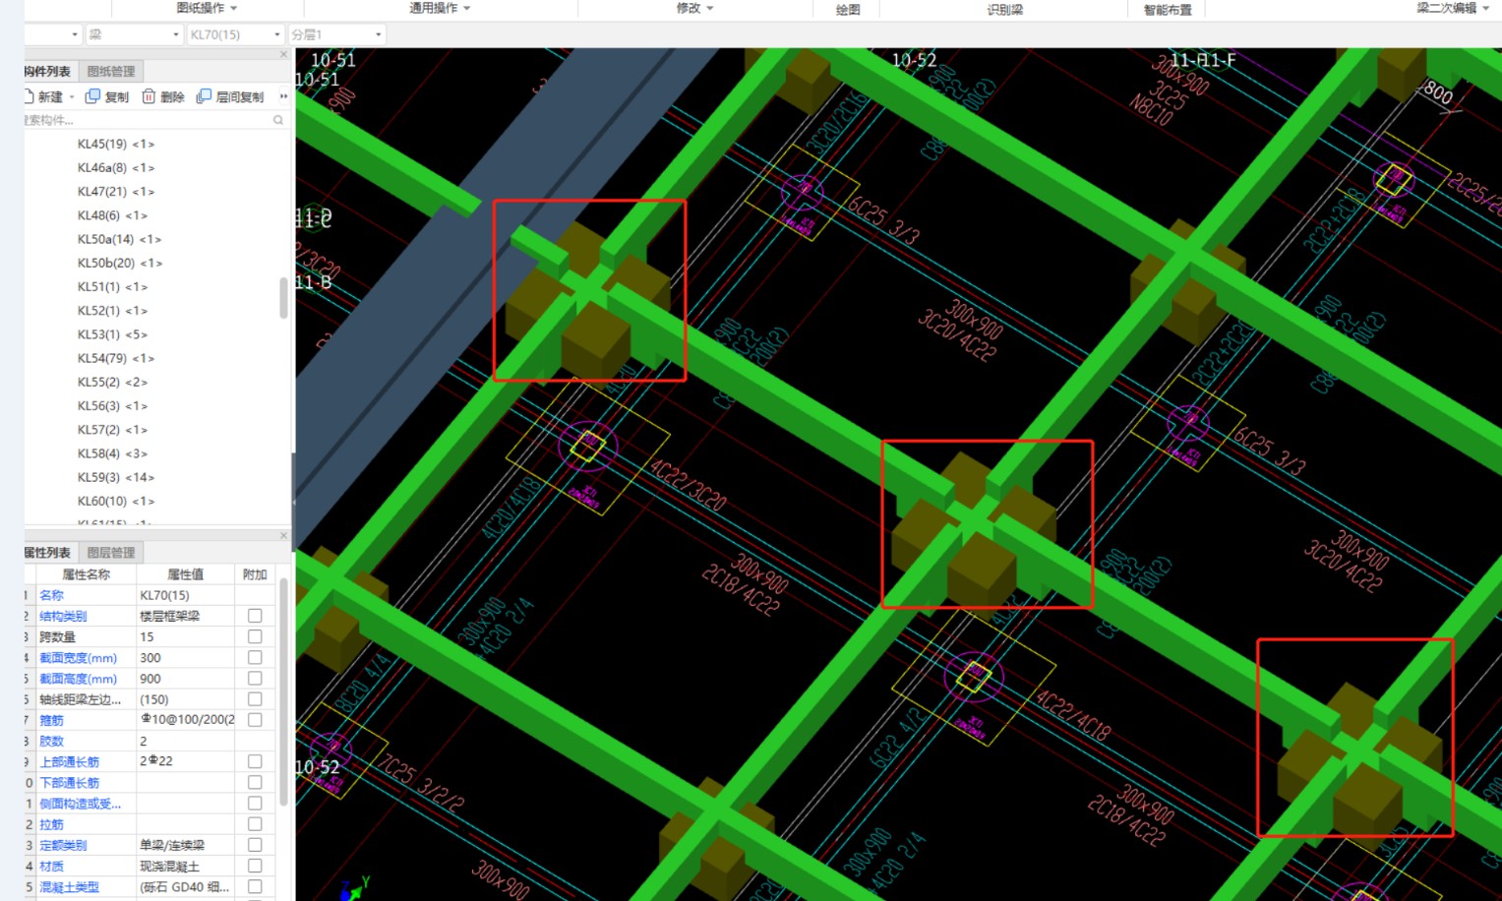Image resolution: width=1502 pixels, height=901 pixels.
Task: Click the 侧面构造或受 property link
Action: pos(81,804)
